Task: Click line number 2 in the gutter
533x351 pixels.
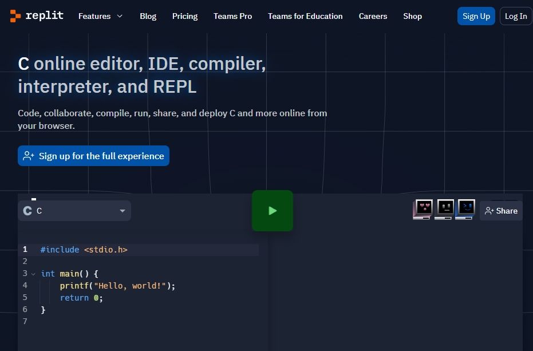Action: coord(25,261)
